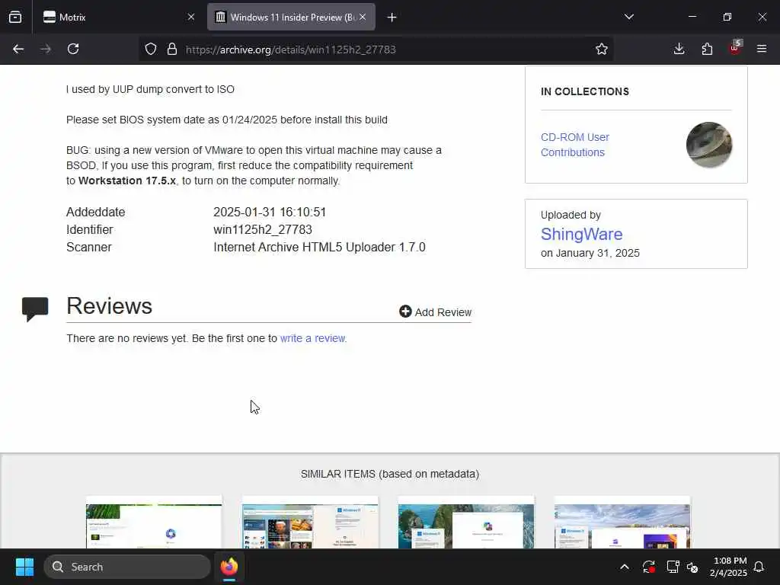The image size is (780, 585).
Task: Open a new browser tab with the plus button
Action: 392,18
